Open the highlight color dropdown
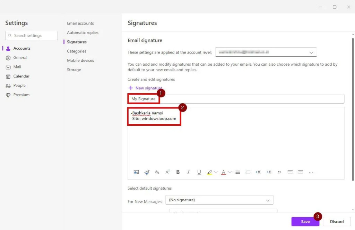This screenshot has width=355, height=230. click(216, 172)
